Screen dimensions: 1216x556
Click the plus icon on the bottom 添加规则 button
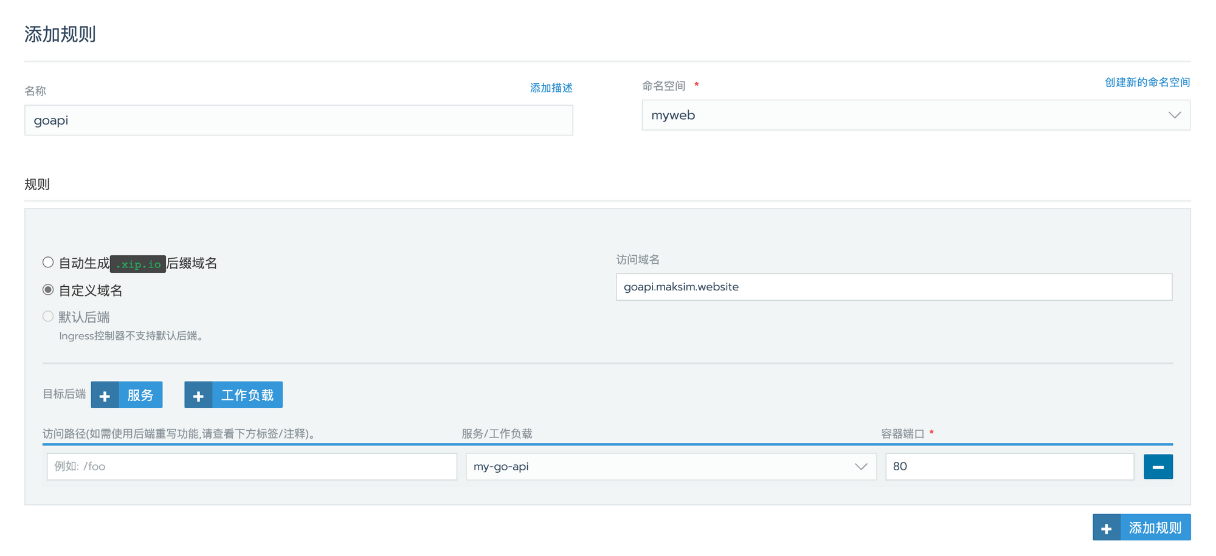[x=1107, y=528]
